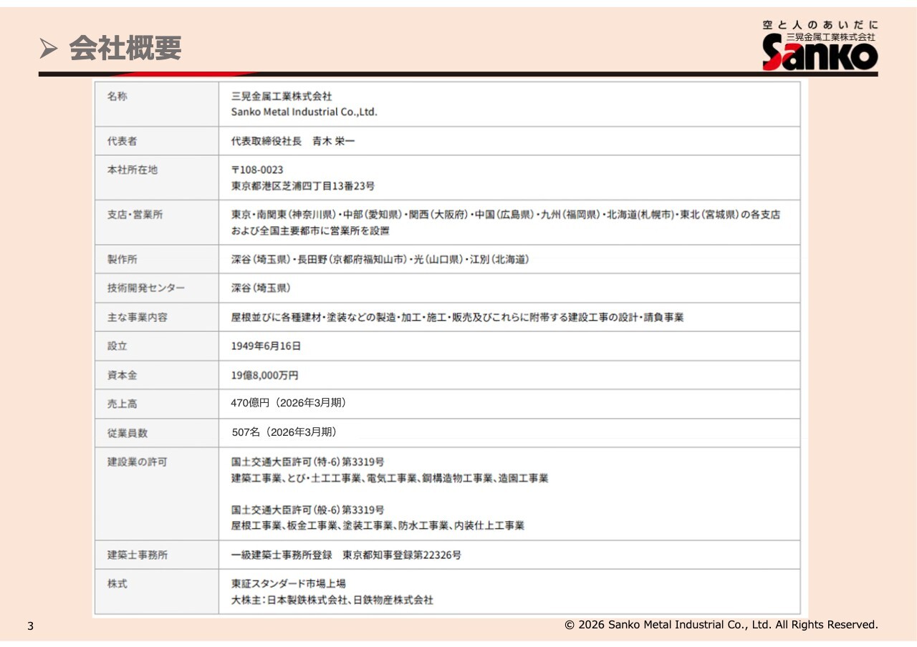The height and width of the screenshot is (647, 917).
Task: Select 国土交通大臣許可(般-6)第3319号
Action: click(x=307, y=510)
